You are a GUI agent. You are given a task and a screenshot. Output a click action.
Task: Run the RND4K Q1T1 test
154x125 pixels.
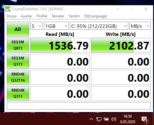[x=18, y=93]
